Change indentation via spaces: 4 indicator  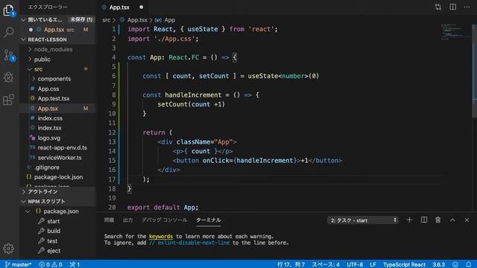point(326,264)
